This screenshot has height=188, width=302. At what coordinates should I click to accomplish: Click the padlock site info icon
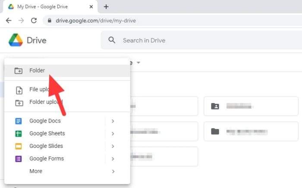tap(50, 20)
